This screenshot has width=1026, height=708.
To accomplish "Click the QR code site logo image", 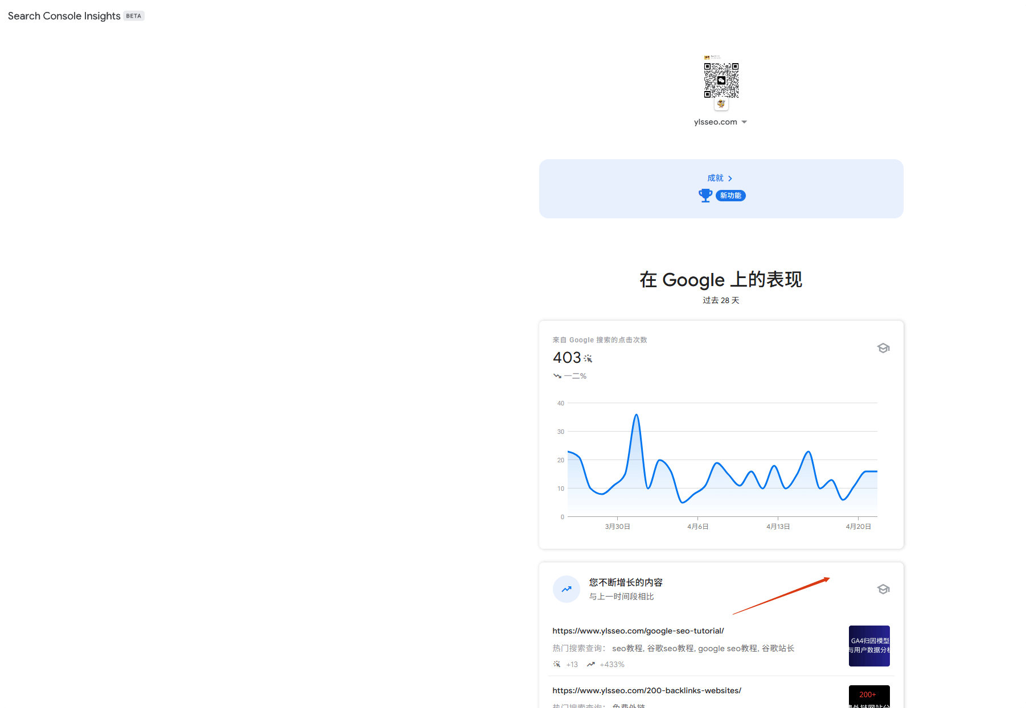I will (721, 80).
